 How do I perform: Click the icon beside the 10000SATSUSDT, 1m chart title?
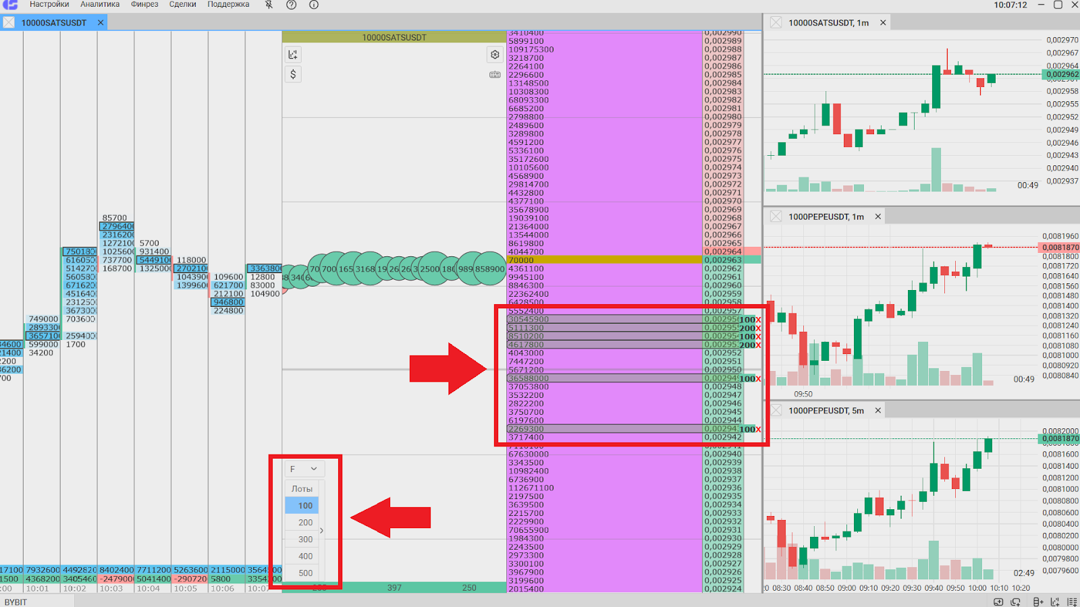click(x=776, y=22)
